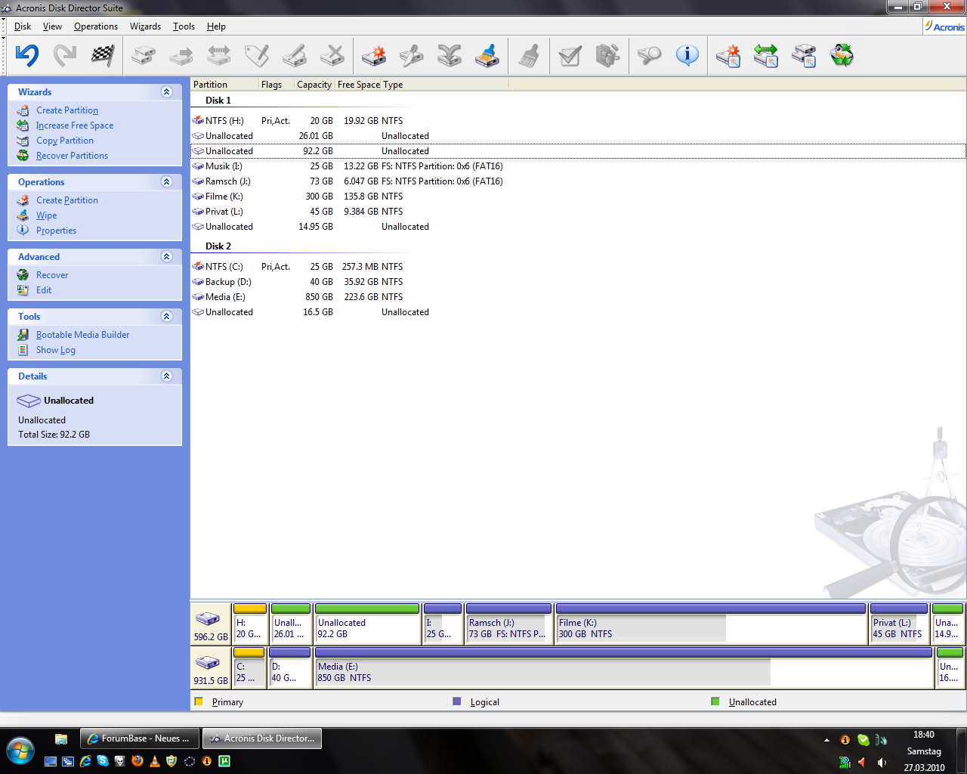Click Create Partition under Operations panel
The height and width of the screenshot is (774, 967).
tap(67, 200)
